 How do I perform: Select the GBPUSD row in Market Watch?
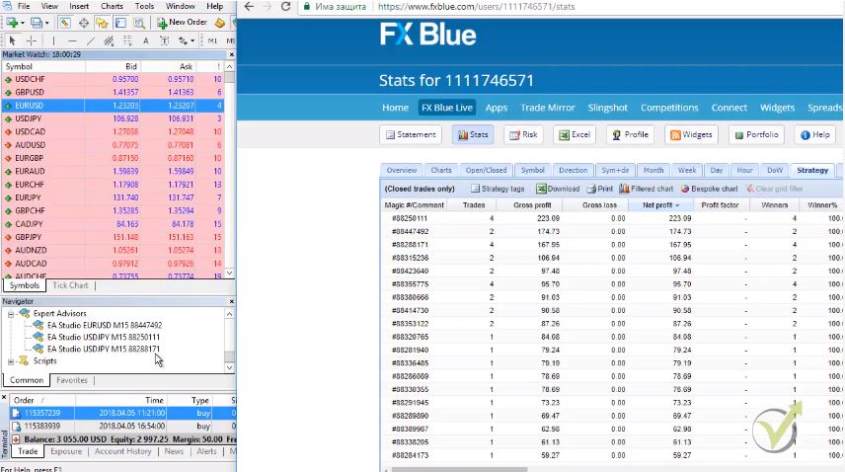pos(113,92)
